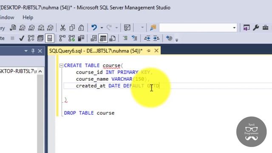Open a new XMLA query
Screen dimensions: 272x153
[x=41, y=28]
